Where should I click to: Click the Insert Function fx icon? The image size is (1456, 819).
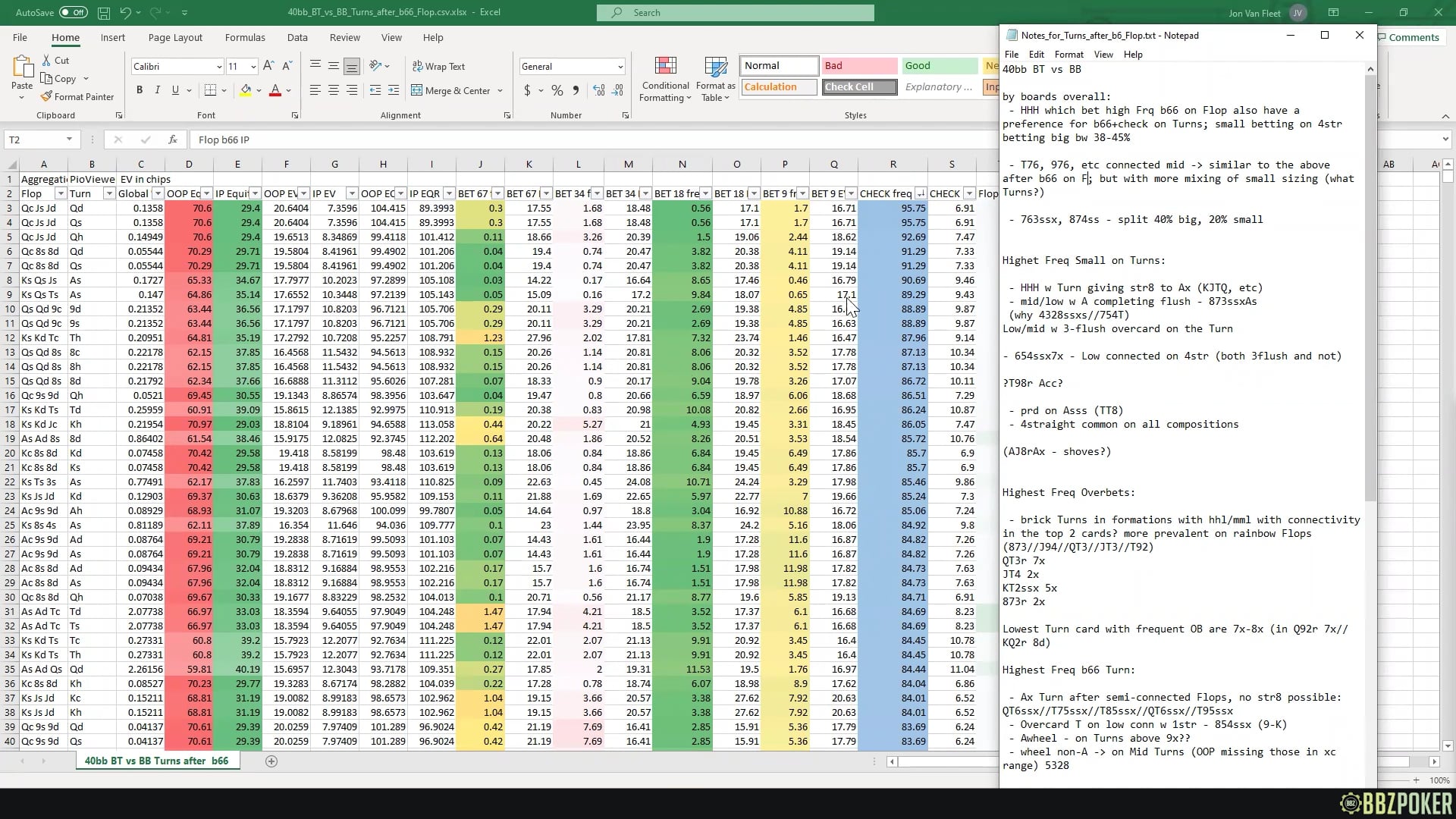pyautogui.click(x=173, y=140)
